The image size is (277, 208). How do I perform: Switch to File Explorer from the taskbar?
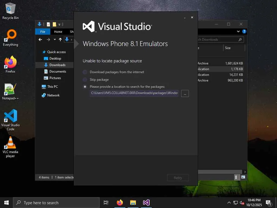(x=133, y=203)
